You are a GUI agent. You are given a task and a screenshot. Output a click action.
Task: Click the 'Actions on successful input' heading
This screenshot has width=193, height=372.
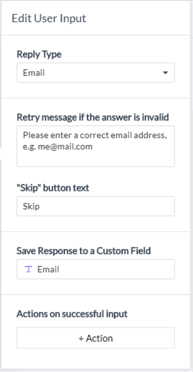(72, 314)
